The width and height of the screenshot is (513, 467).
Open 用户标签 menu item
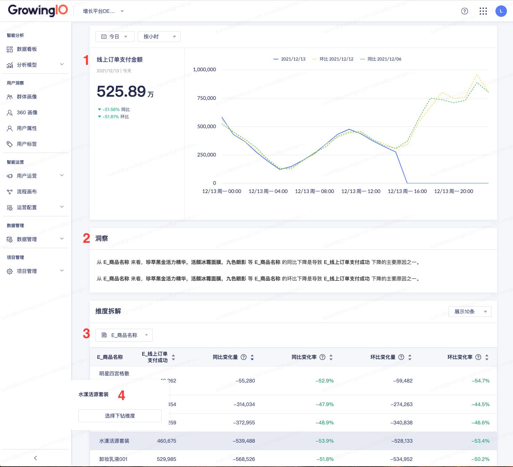pos(27,144)
